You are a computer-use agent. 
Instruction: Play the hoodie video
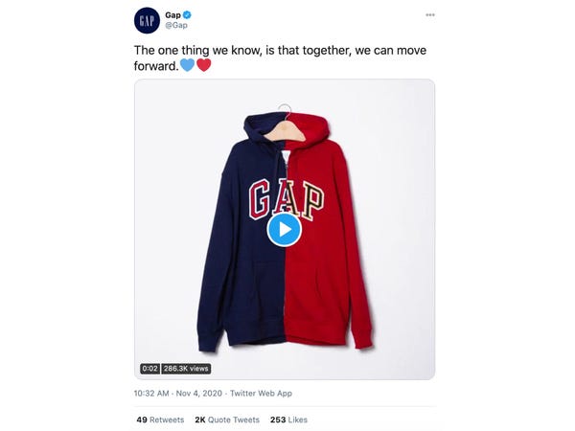click(x=285, y=230)
